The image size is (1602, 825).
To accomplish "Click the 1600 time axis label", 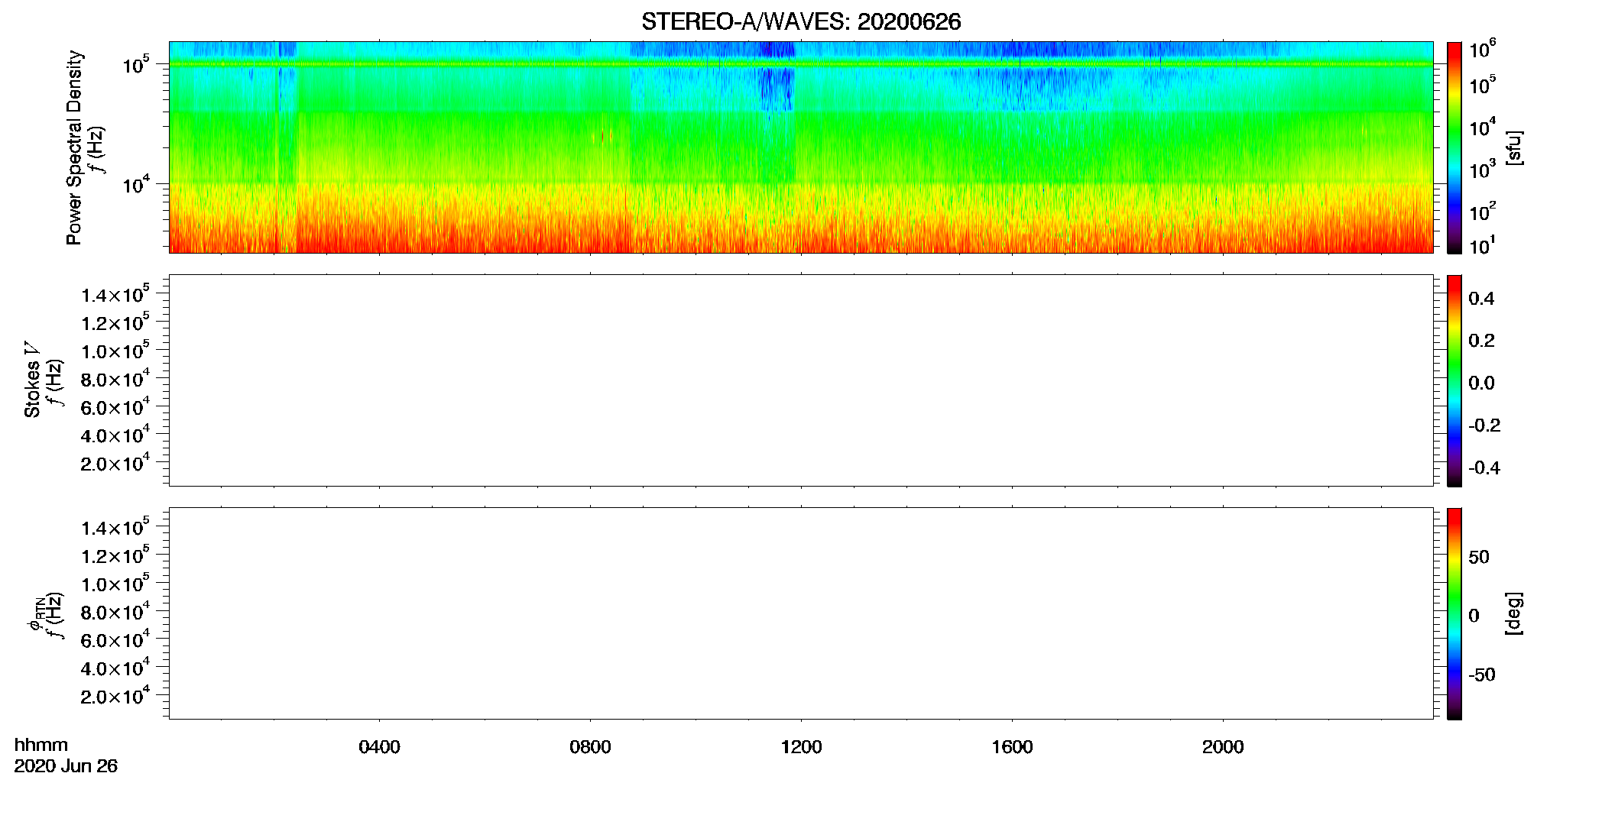I will point(1012,747).
